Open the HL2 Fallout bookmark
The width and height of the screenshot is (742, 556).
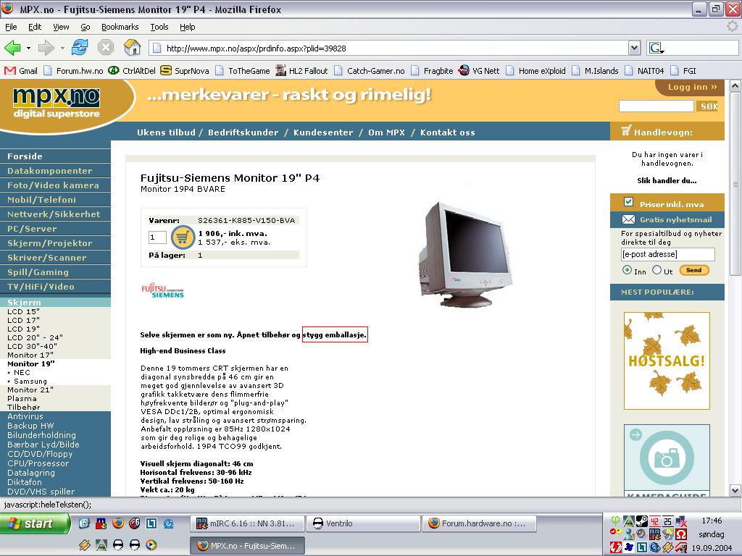[301, 71]
